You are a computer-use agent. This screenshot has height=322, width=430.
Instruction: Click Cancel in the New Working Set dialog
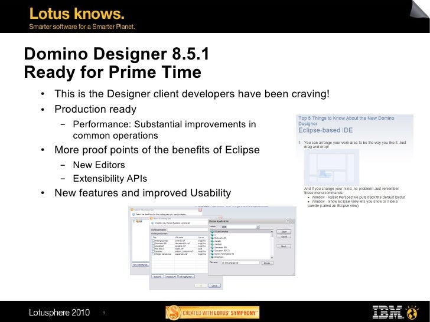[x=214, y=285]
